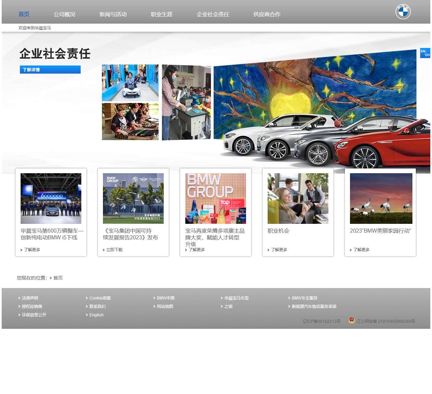Click 辽ICP备08102213号 registration text
This screenshot has height=394, width=432.
point(322,321)
